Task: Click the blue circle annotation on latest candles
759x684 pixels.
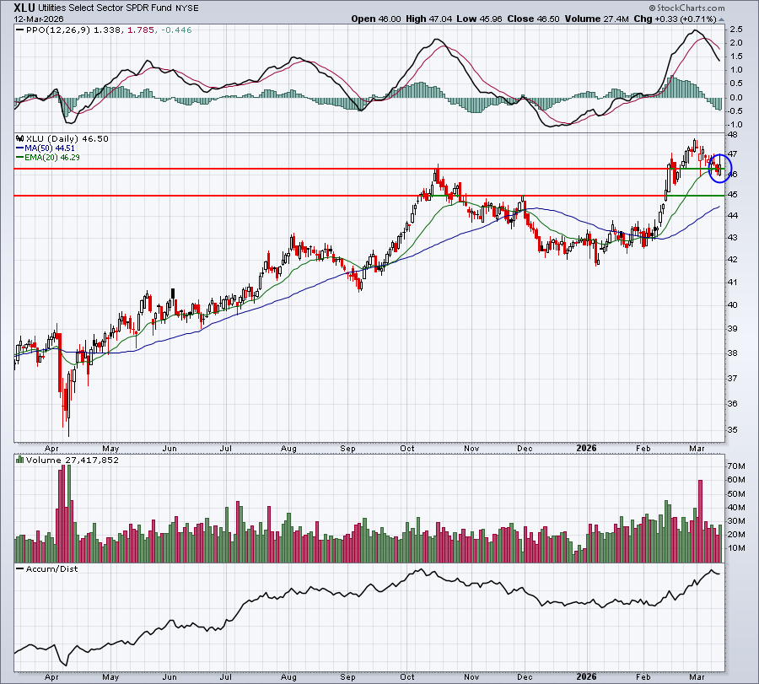Action: pos(720,169)
